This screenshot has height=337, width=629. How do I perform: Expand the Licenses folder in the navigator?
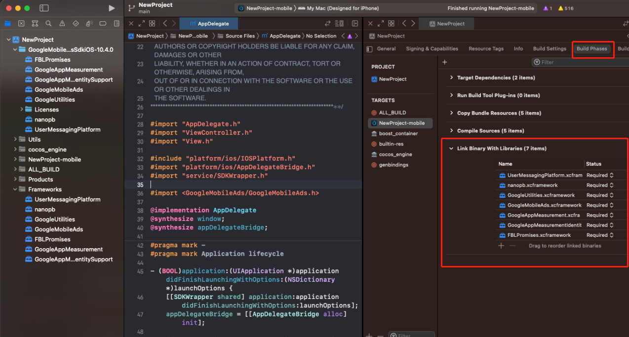[x=22, y=110]
